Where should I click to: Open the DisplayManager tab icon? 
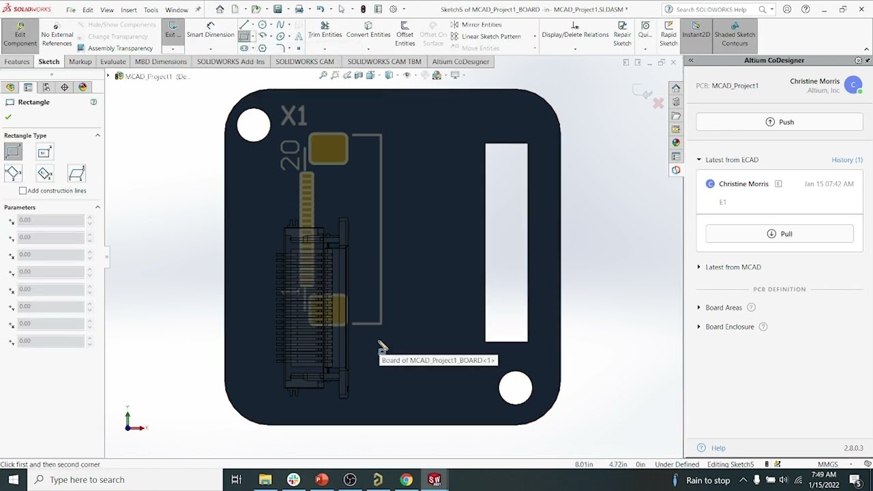click(83, 87)
